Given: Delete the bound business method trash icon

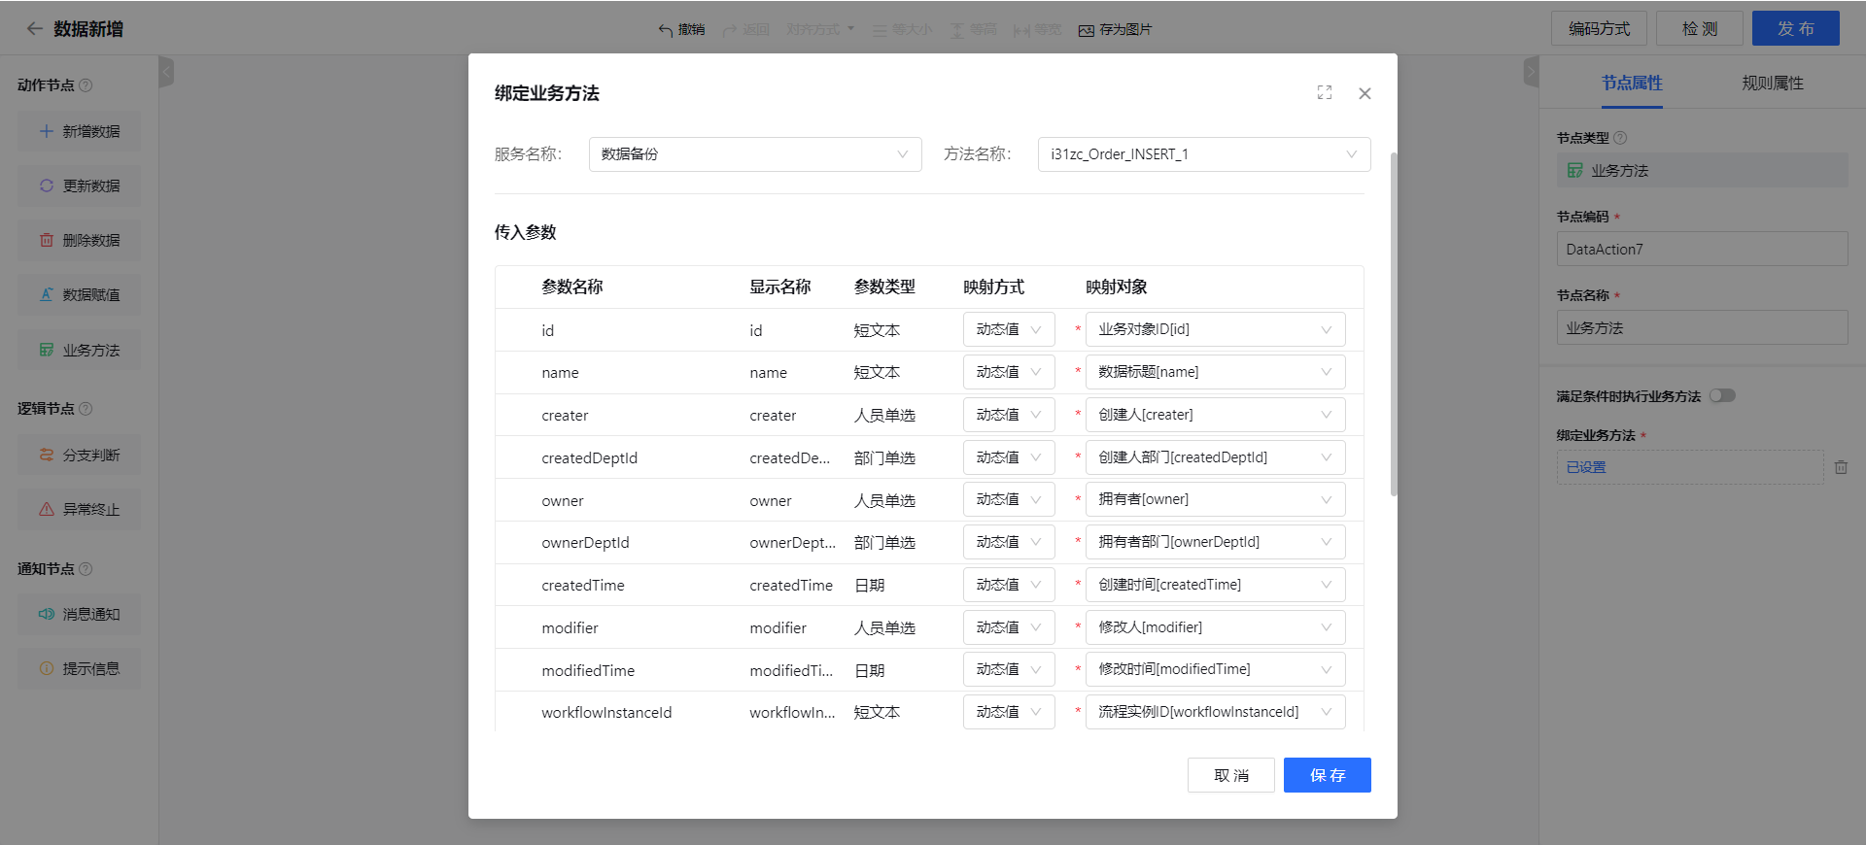Looking at the screenshot, I should coord(1841,467).
